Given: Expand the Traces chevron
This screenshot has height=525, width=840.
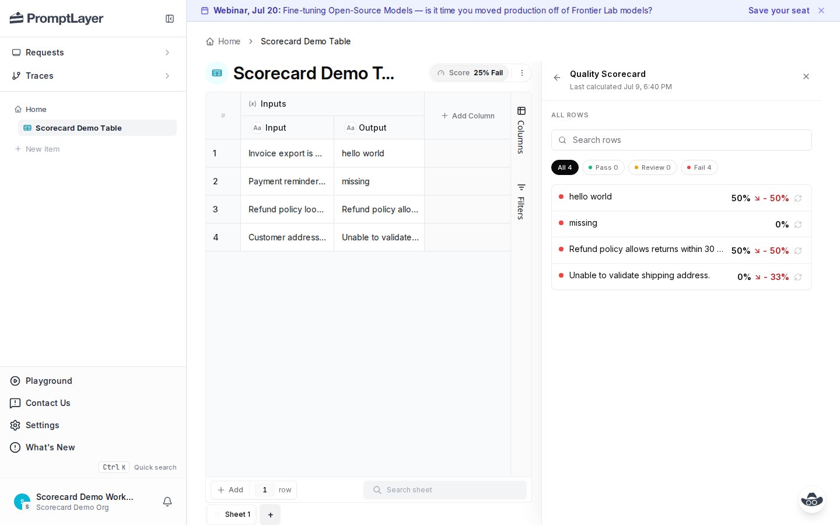Looking at the screenshot, I should (x=167, y=76).
